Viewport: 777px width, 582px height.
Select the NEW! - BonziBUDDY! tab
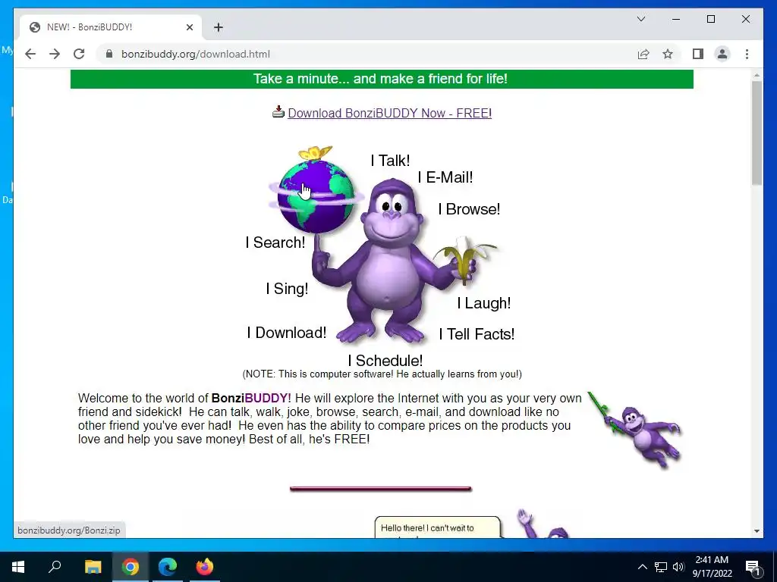point(110,27)
